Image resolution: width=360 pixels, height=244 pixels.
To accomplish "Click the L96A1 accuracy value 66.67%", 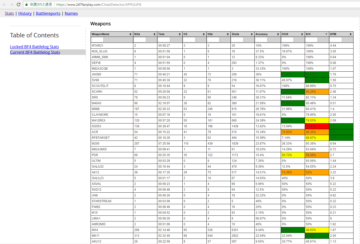I will click(x=261, y=218).
